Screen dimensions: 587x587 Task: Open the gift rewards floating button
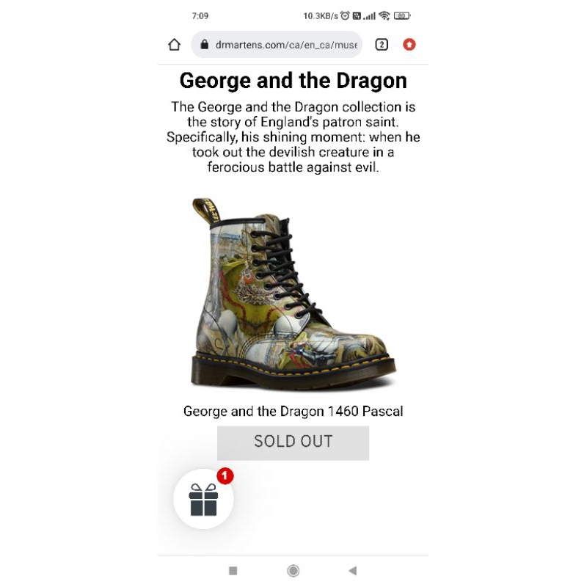(203, 499)
